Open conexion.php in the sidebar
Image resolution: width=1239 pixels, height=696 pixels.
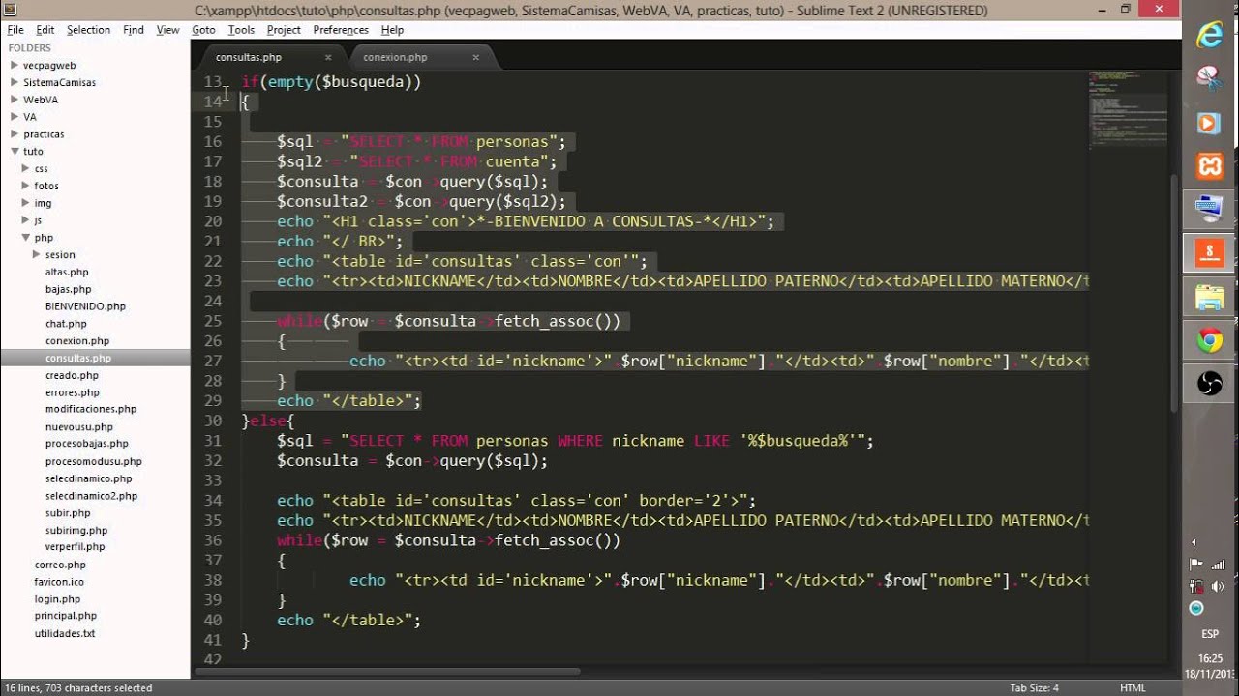pos(77,341)
